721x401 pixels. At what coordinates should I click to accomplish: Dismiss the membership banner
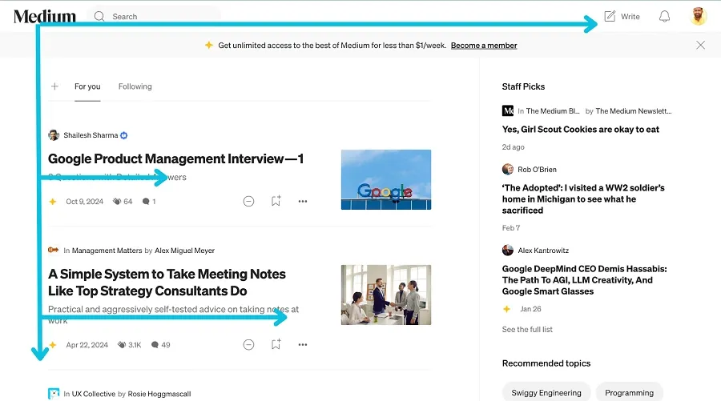click(701, 46)
